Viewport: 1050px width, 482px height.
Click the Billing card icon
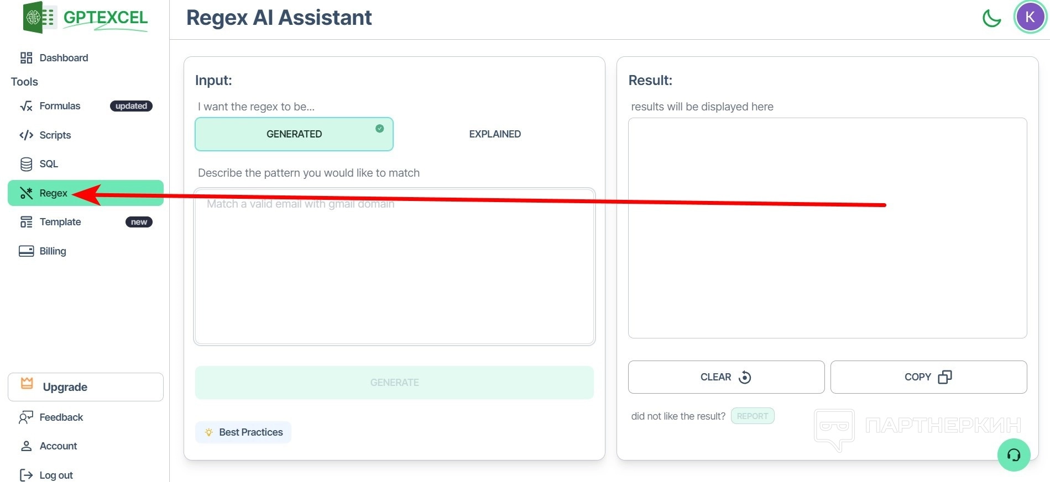(26, 251)
